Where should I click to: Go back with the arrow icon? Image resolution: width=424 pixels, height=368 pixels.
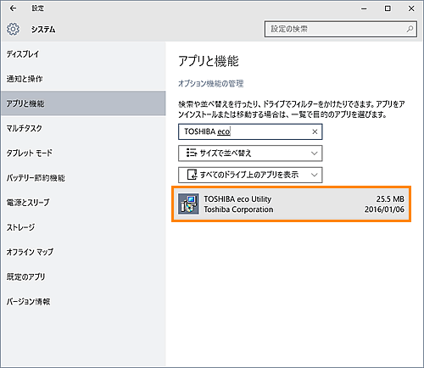(13, 8)
